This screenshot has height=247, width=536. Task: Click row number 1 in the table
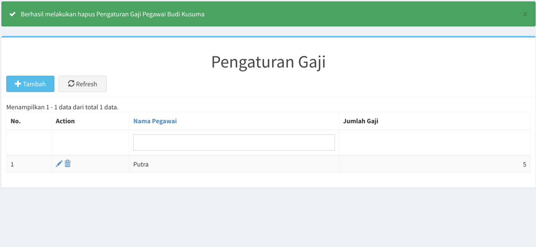point(12,164)
